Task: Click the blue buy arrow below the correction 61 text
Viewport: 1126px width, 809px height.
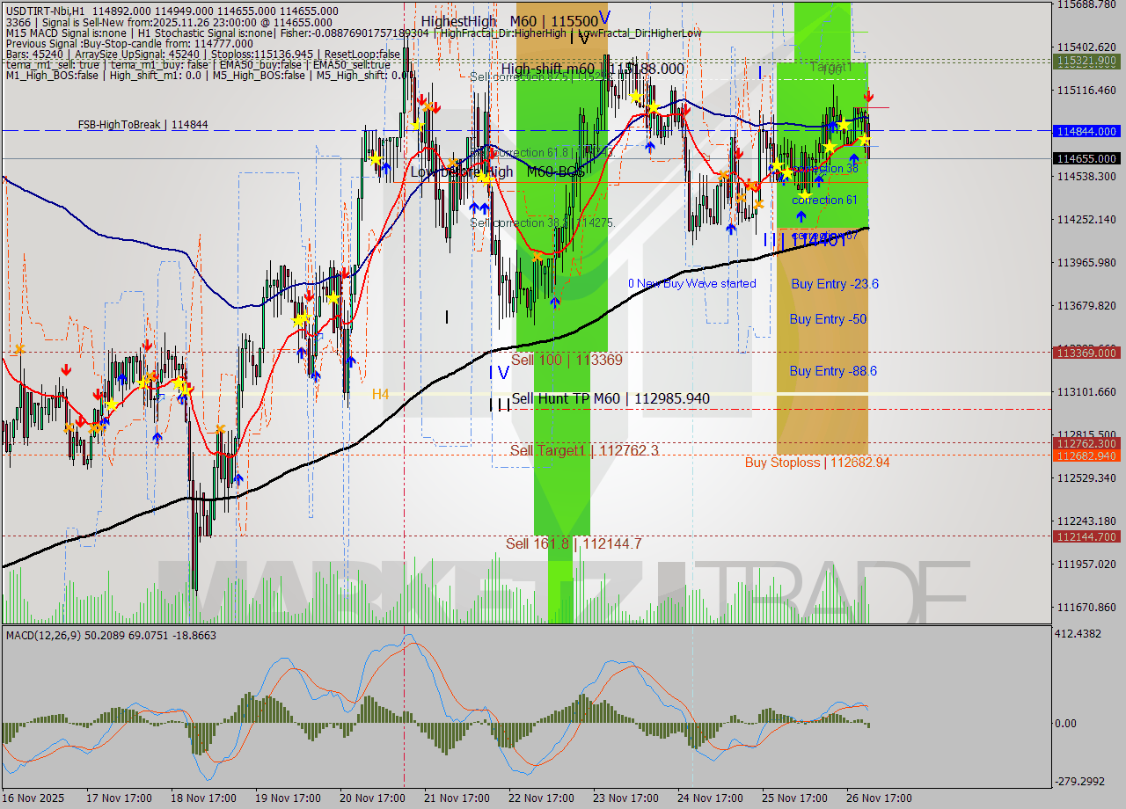Action: coord(801,215)
